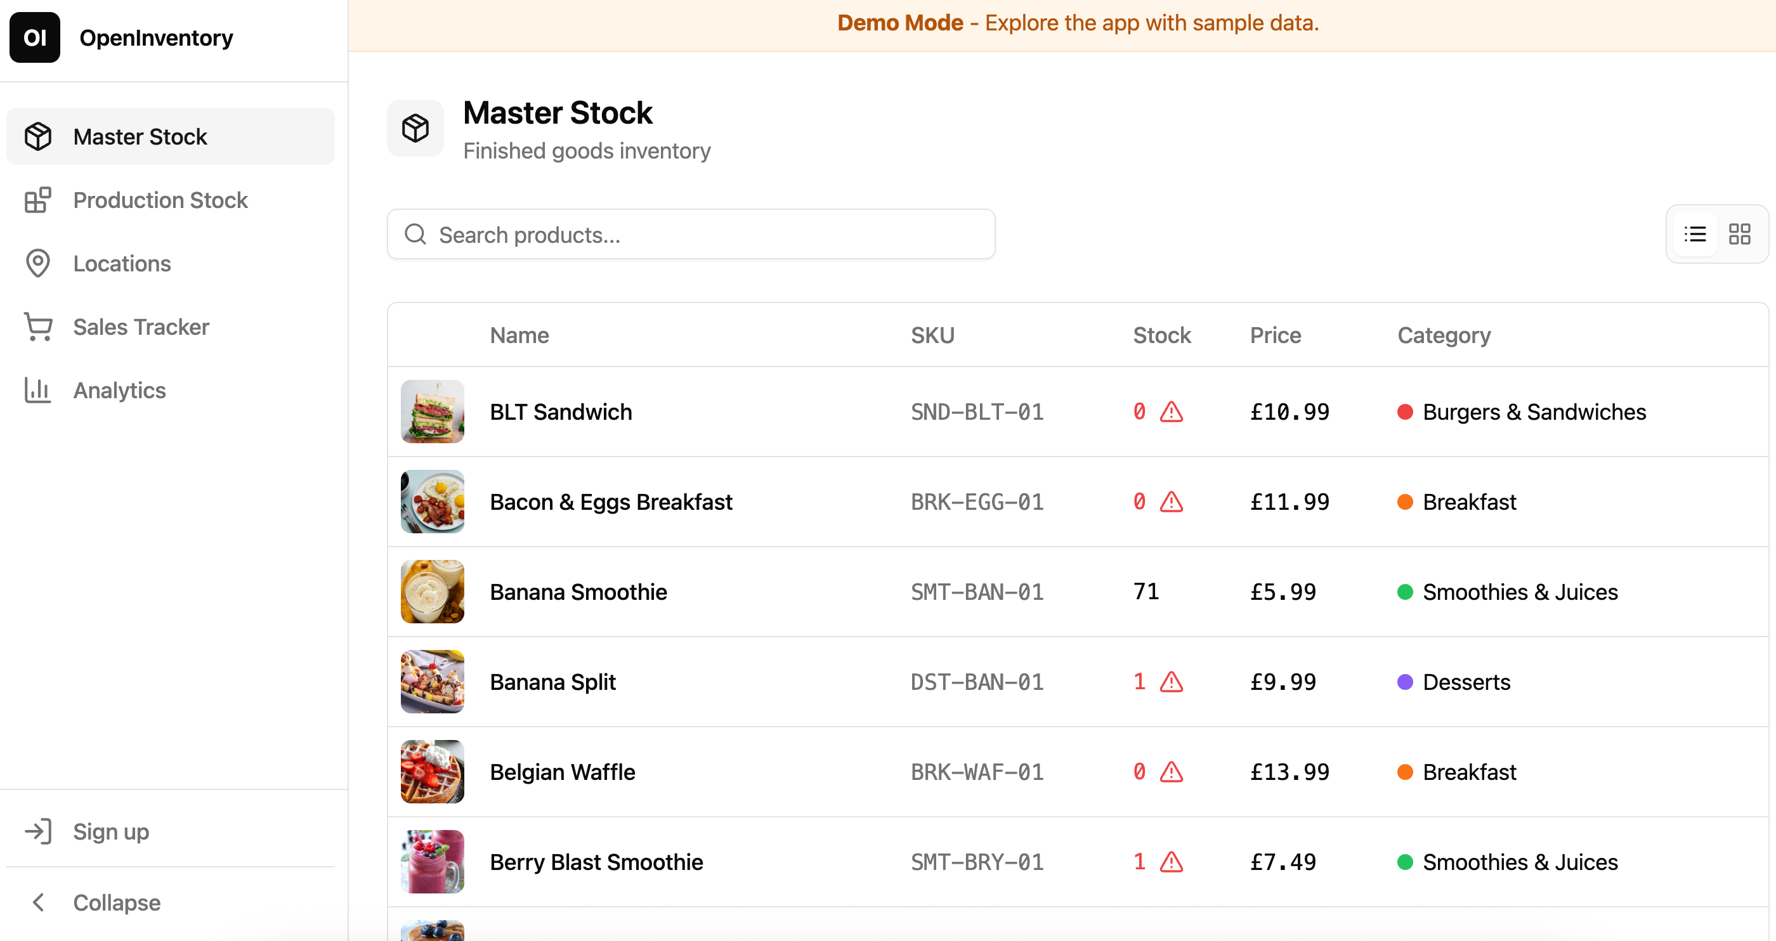Screen dimensions: 1776x941
Task: Go to the Locations page
Action: tap(122, 263)
